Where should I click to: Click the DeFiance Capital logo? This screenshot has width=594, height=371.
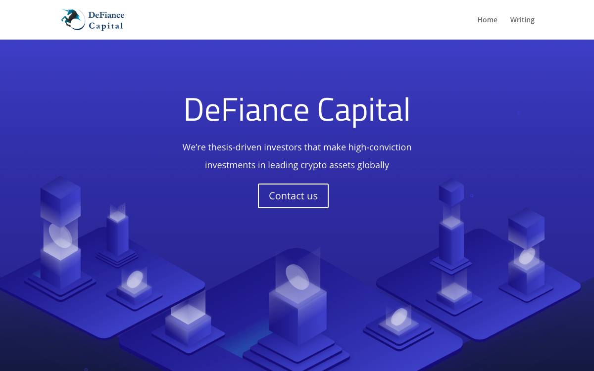pos(93,20)
